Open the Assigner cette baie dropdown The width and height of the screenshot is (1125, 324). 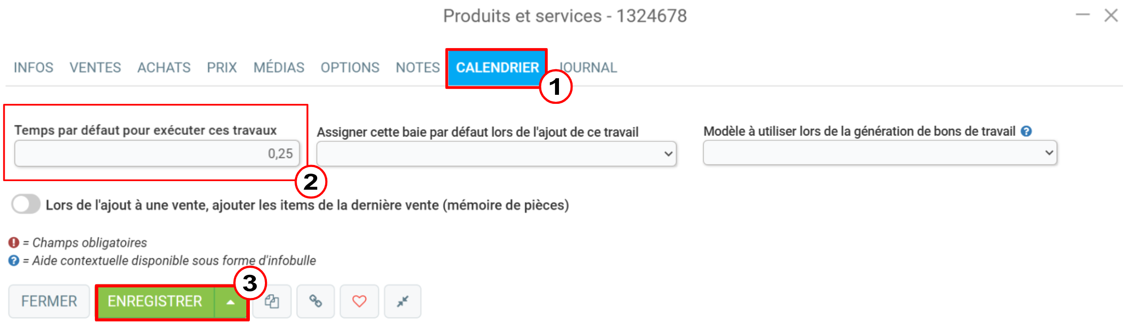[497, 154]
